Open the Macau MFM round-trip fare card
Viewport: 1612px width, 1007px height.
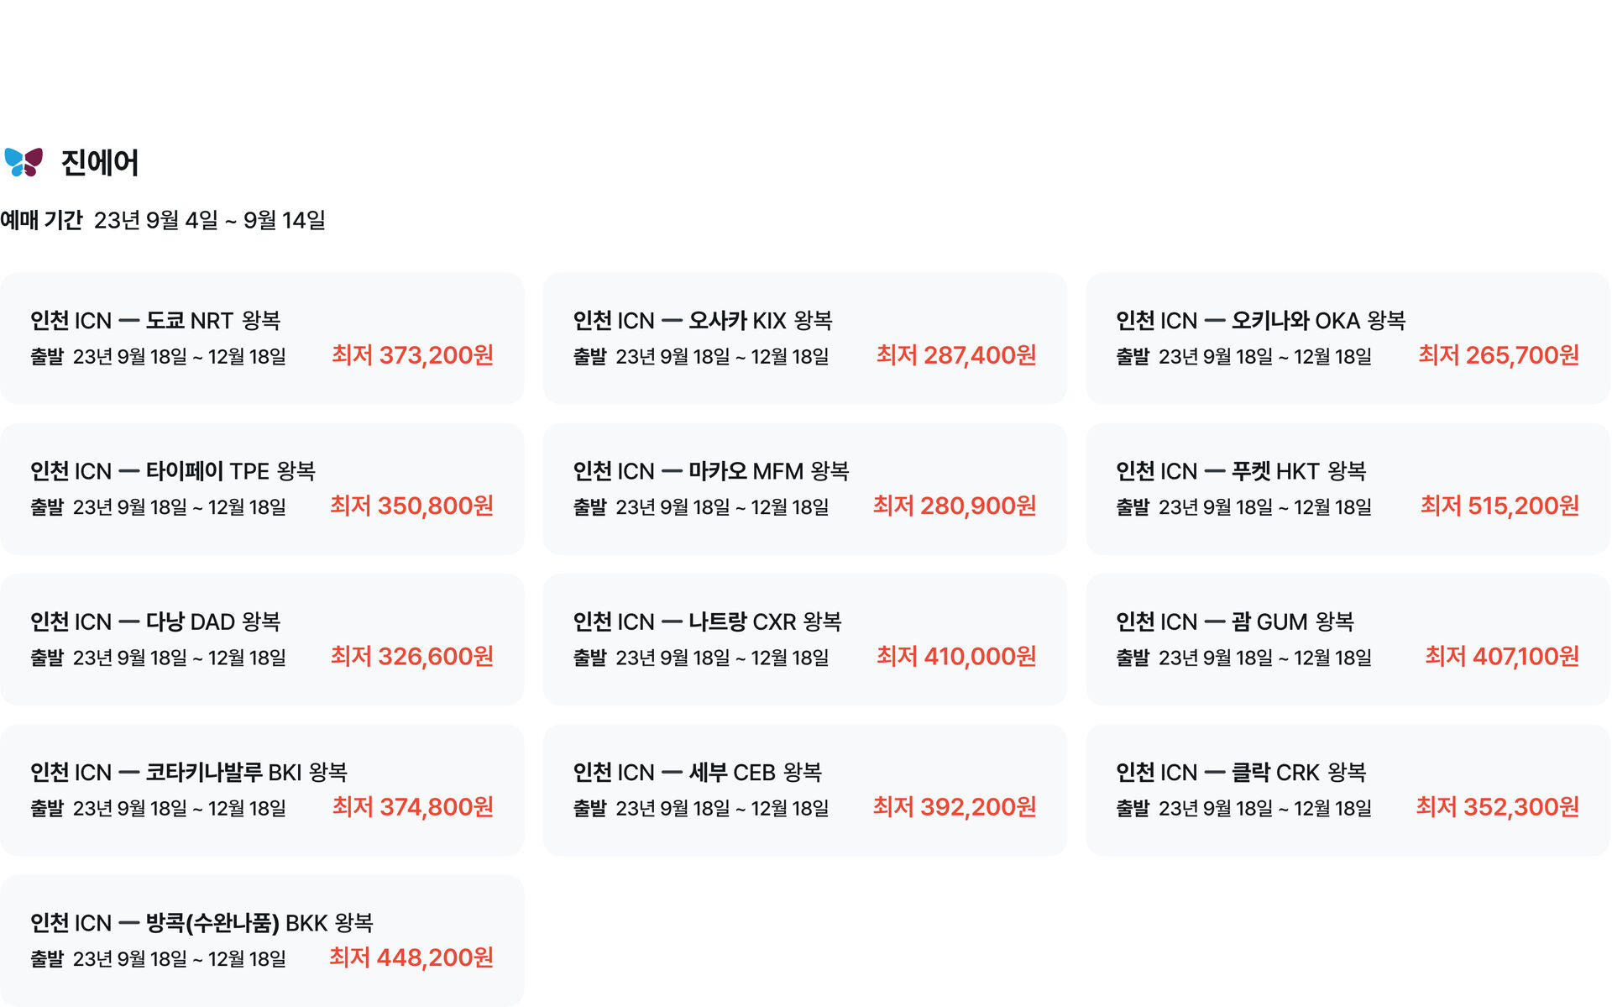804,488
